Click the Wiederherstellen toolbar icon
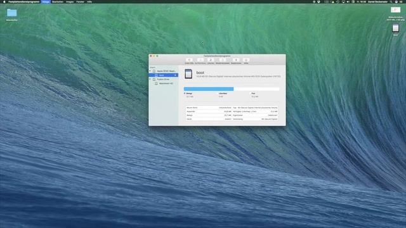 pyautogui.click(x=223, y=60)
